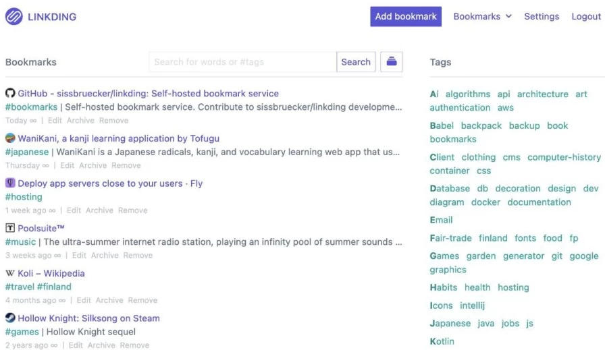Click the WaniKani favicon icon
The height and width of the screenshot is (350, 605).
click(x=10, y=138)
